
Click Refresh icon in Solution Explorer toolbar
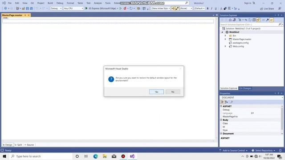tap(250, 20)
